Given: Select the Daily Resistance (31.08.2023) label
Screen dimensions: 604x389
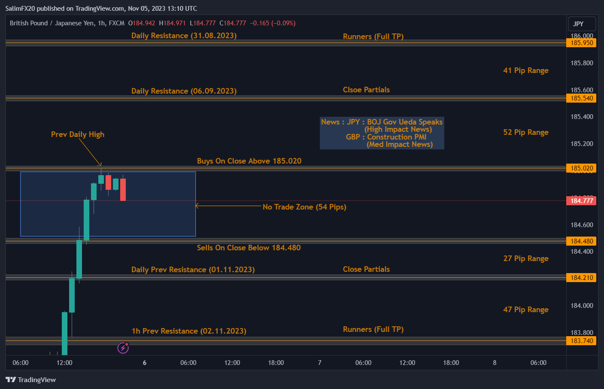Looking at the screenshot, I should (184, 36).
